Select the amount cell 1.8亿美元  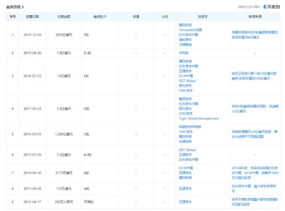(x=64, y=53)
